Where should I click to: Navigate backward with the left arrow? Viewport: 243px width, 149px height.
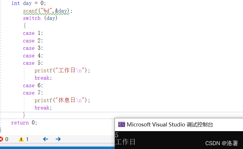pyautogui.click(x=46, y=139)
